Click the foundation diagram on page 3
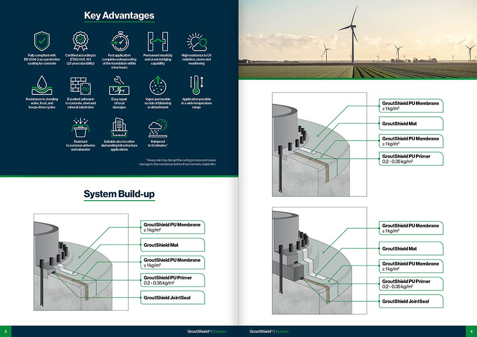 (x=81, y=262)
